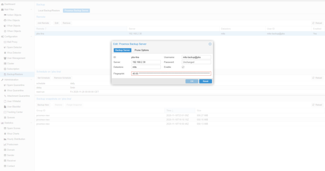Open Virus Detector via its bug icon
The image size is (325, 171).
click(5, 52)
